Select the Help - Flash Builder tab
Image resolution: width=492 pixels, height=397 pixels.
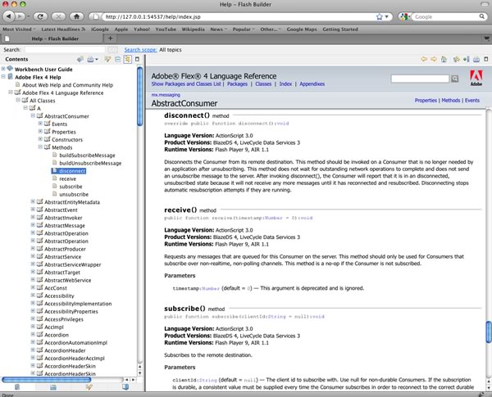coord(52,38)
